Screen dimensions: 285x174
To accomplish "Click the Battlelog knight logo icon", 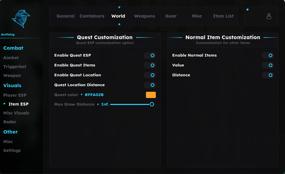I will [21, 19].
